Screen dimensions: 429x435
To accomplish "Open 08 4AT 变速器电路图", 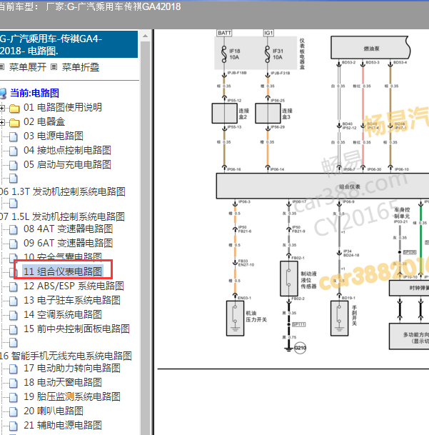I will (x=69, y=229).
